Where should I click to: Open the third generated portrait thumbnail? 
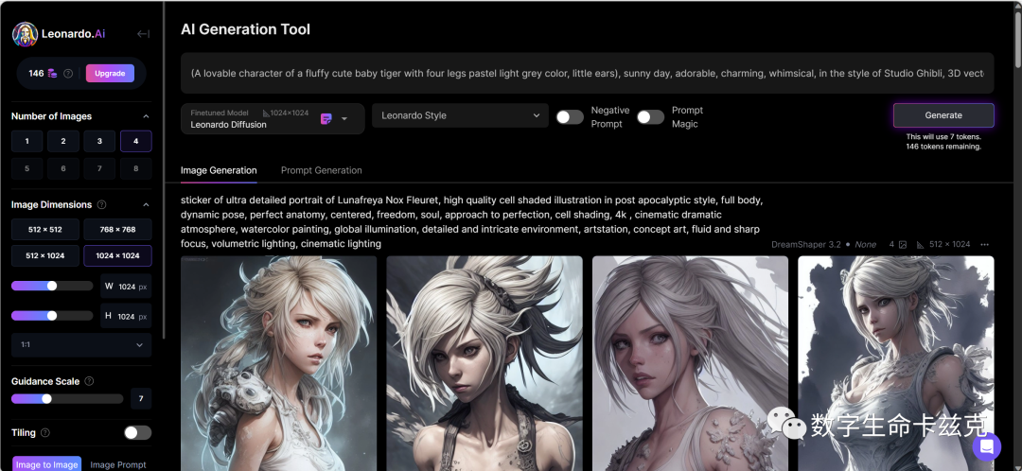coord(690,363)
